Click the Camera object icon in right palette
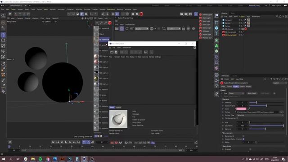Image resolution: width=288 pixels, height=162 pixels. (x=216, y=80)
